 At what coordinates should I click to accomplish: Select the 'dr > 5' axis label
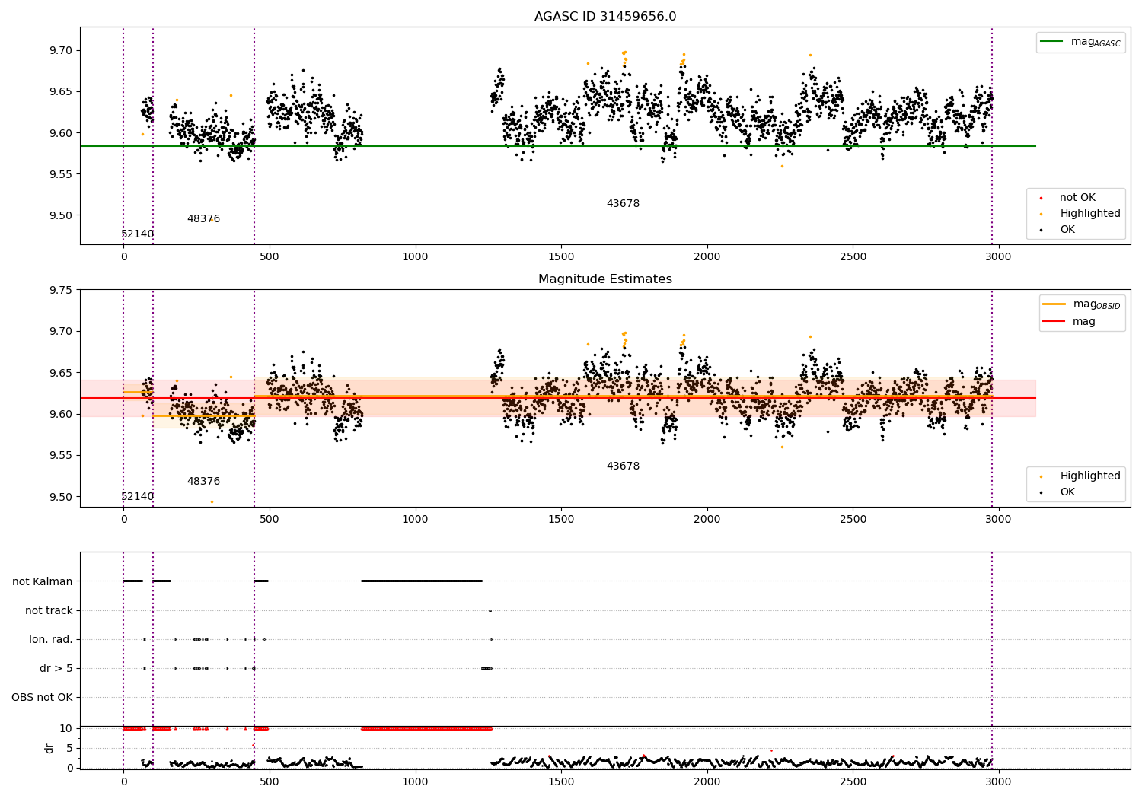pos(56,668)
